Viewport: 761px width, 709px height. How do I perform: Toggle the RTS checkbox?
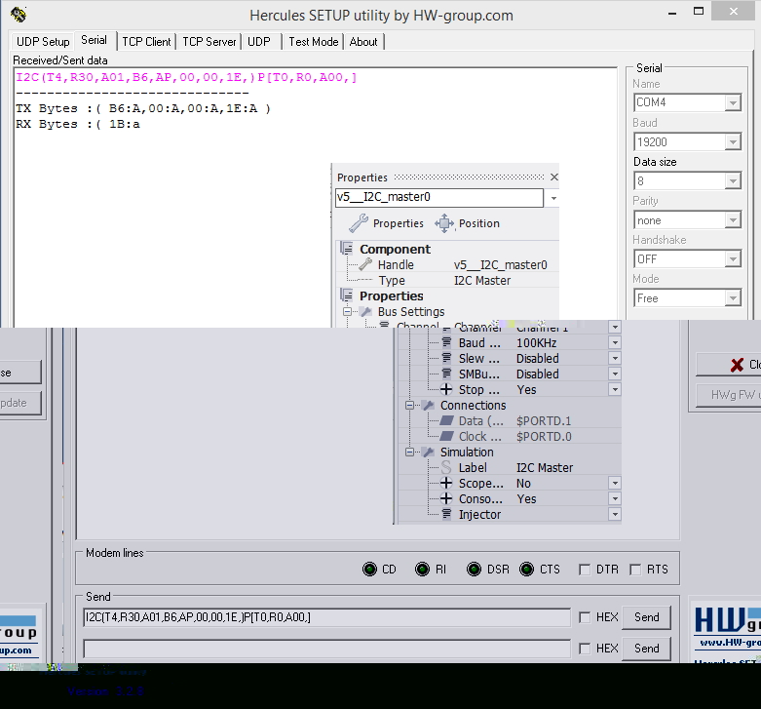click(634, 570)
